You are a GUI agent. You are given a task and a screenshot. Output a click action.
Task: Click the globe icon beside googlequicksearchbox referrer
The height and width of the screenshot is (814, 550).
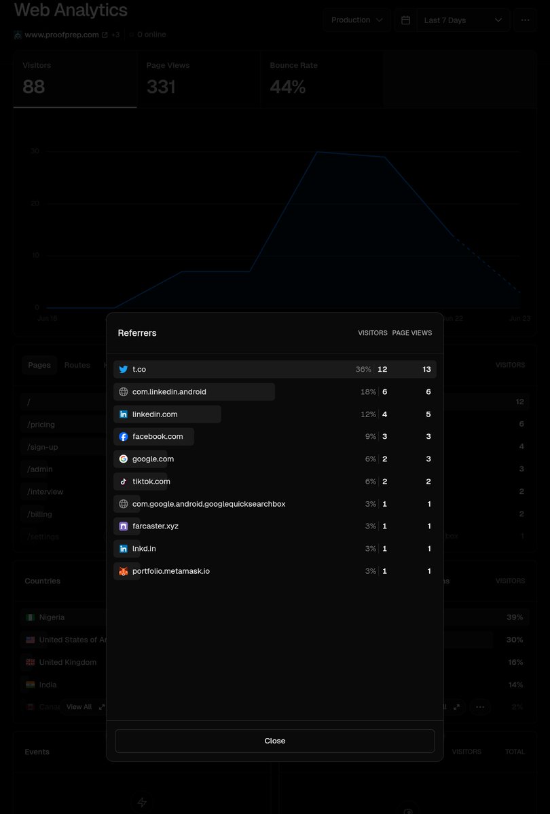click(123, 503)
